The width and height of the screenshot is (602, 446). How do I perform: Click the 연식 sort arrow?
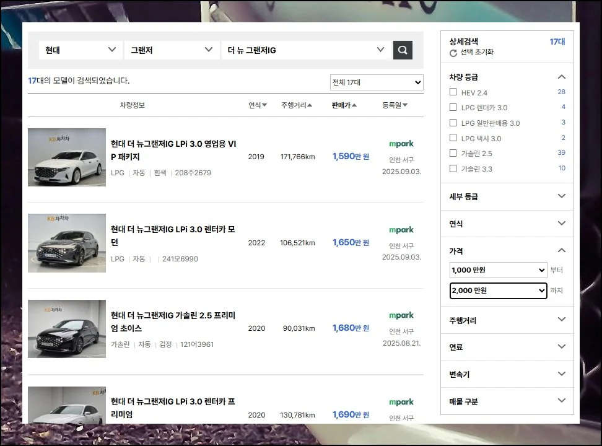[x=265, y=105]
